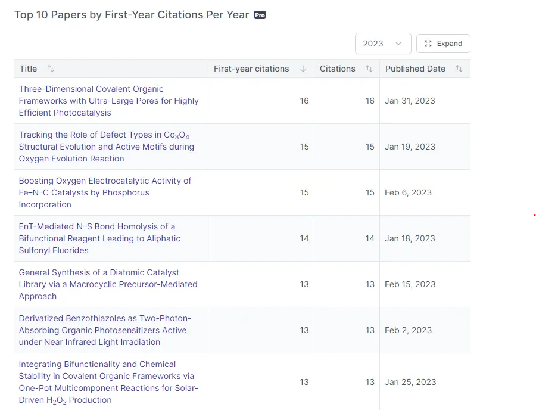Sort by First-year citations arrow icon
This screenshot has width=536, height=410.
[x=303, y=69]
